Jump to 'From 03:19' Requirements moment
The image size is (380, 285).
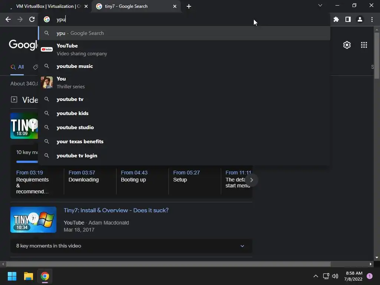click(x=33, y=182)
